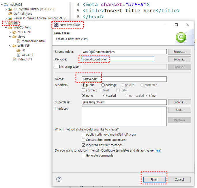Expand the JRE System Library node
Screen dimensions: 197x188
(6, 9)
